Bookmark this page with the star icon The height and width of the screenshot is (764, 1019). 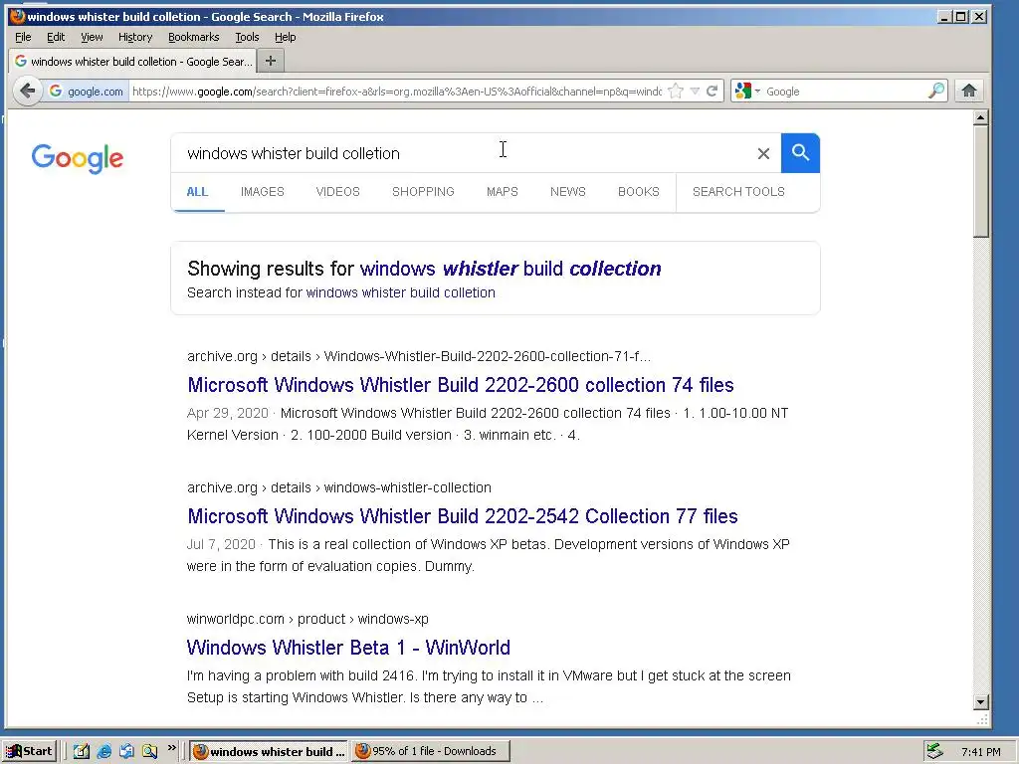(676, 91)
